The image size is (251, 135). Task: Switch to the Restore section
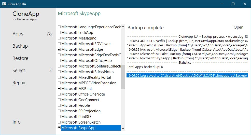point(20,58)
